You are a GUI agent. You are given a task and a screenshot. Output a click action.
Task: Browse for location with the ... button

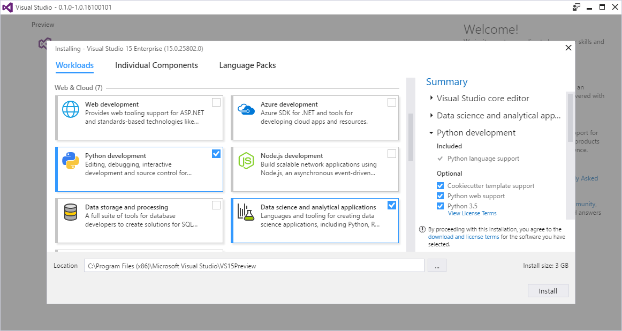coord(437,266)
